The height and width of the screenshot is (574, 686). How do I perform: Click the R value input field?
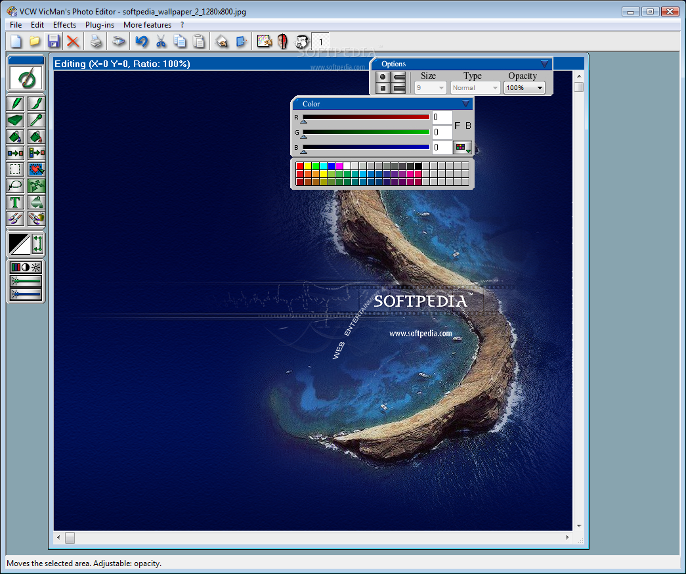442,118
